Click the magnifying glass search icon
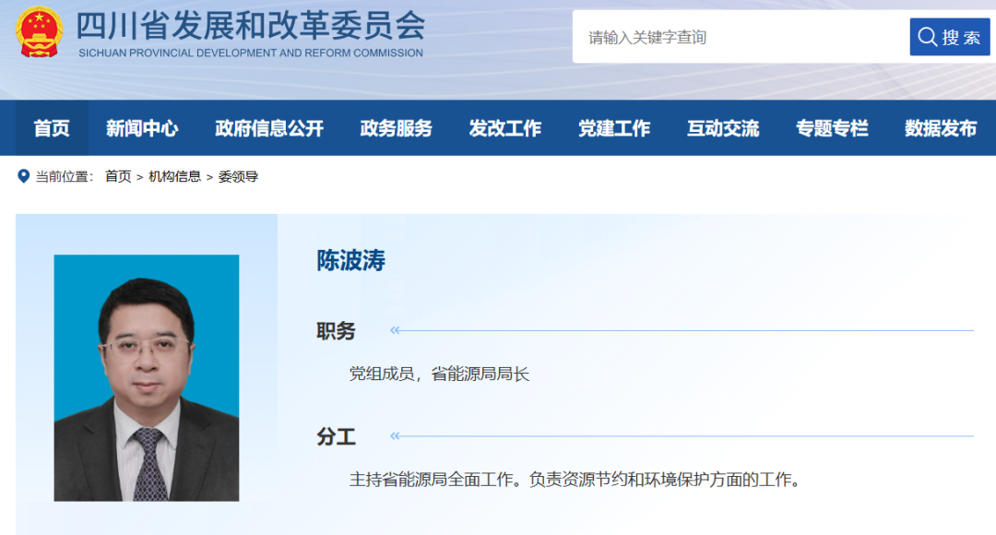 tap(927, 36)
